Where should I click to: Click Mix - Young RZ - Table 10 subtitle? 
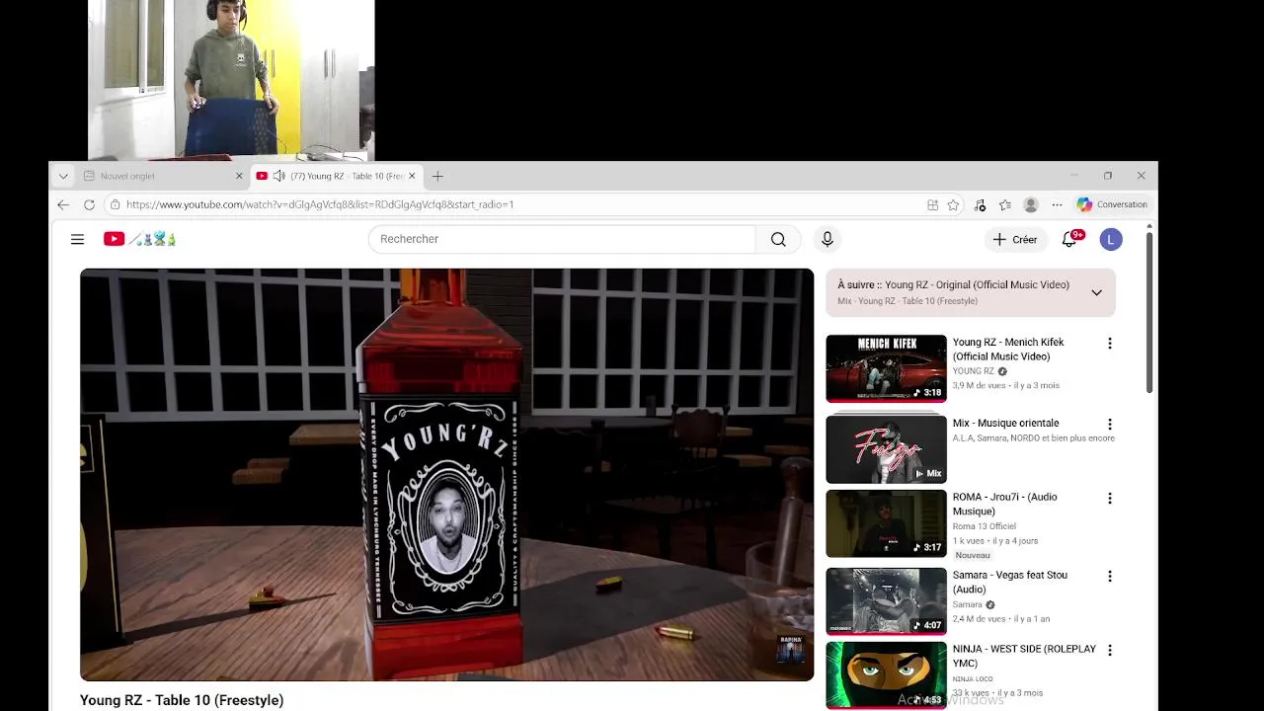(908, 301)
